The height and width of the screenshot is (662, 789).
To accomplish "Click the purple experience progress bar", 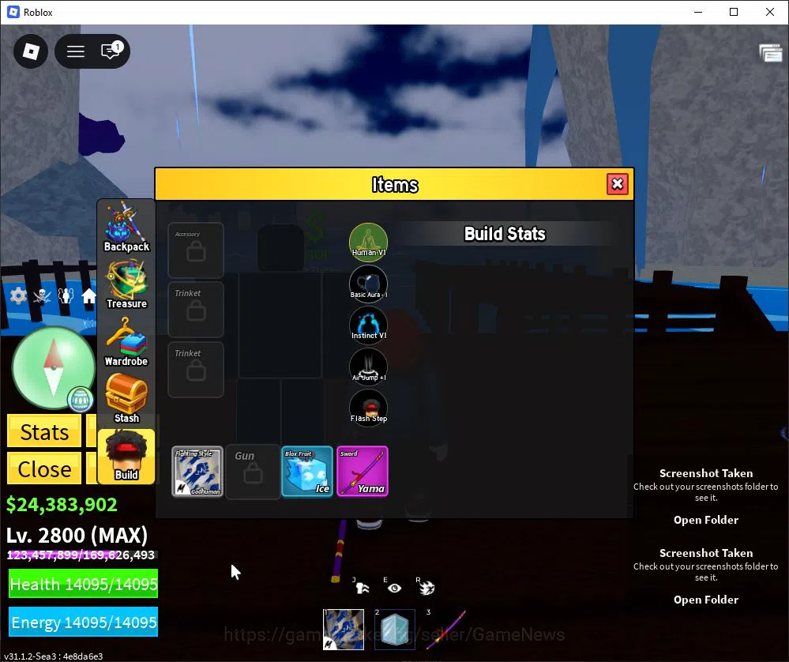I will click(81, 555).
